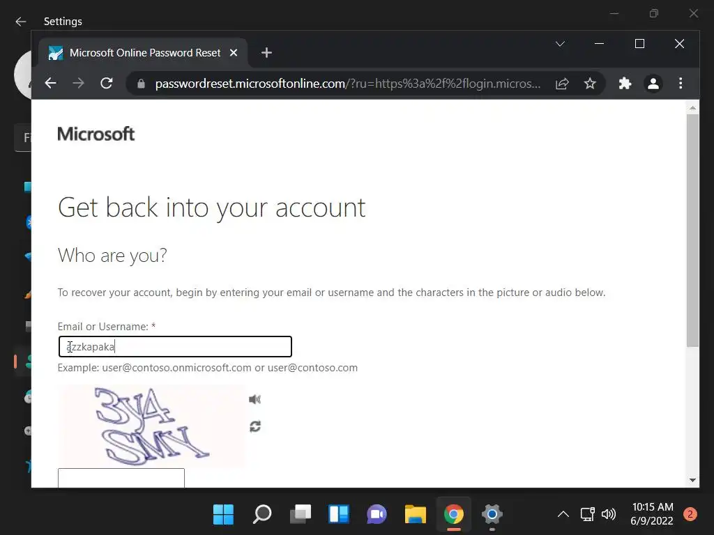
Task: Open File Explorer from taskbar
Action: point(416,515)
